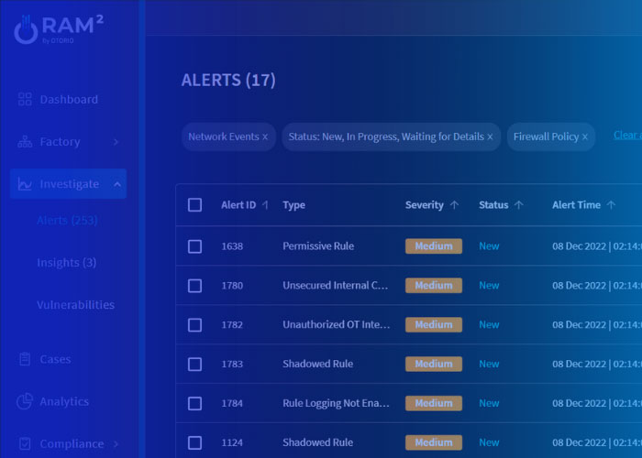Screen dimensions: 642x458
Task: Sort by Status arrow
Action: point(519,205)
